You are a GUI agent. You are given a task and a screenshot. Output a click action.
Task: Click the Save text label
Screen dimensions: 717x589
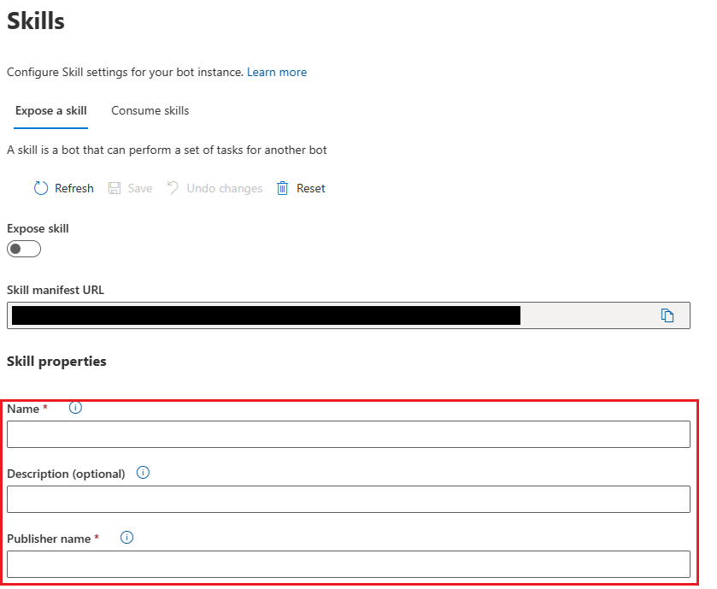coord(140,188)
